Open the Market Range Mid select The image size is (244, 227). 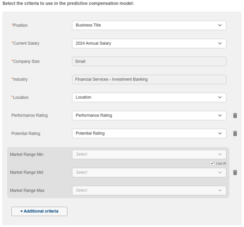(x=149, y=173)
